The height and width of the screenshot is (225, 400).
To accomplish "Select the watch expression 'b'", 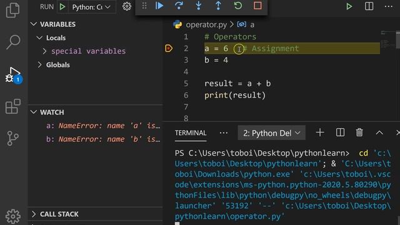I will [x=103, y=139].
